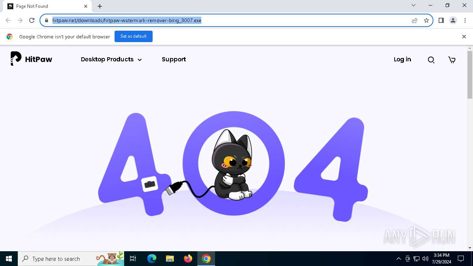Open the shopping cart icon
Screen dimensions: 473x266
[x=452, y=60]
